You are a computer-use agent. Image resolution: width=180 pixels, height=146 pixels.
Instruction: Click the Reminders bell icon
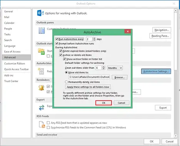coord(41,88)
